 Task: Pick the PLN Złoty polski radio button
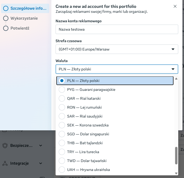point(62,81)
